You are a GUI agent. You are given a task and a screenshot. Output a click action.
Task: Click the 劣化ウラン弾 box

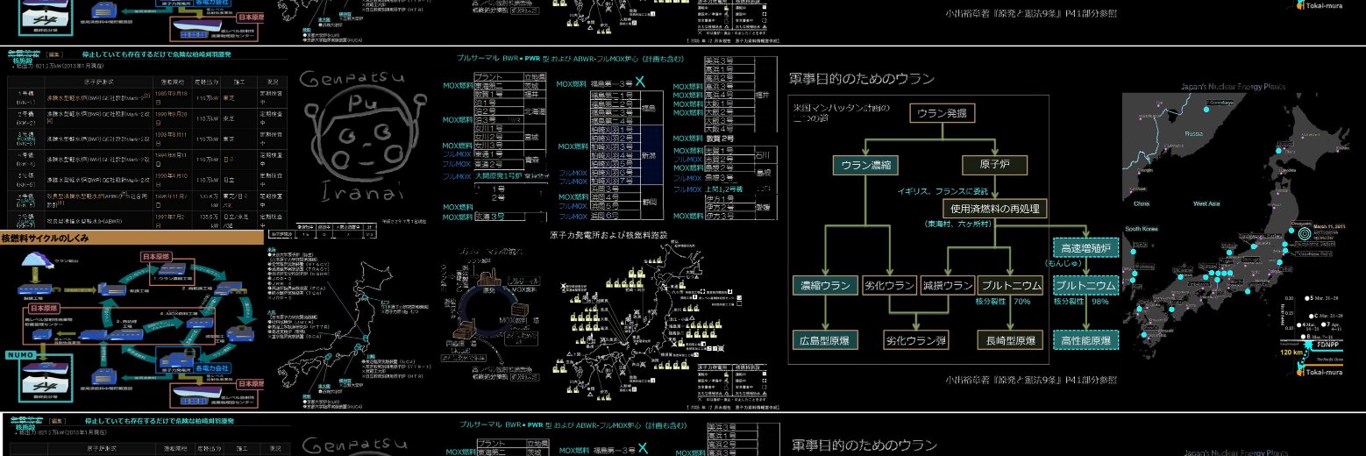point(916,340)
